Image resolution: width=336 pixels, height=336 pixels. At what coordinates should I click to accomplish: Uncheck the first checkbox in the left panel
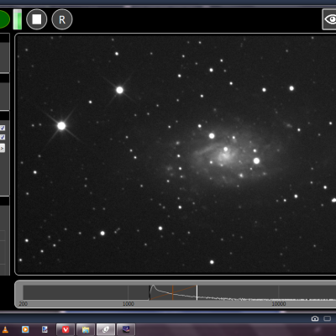(3, 128)
